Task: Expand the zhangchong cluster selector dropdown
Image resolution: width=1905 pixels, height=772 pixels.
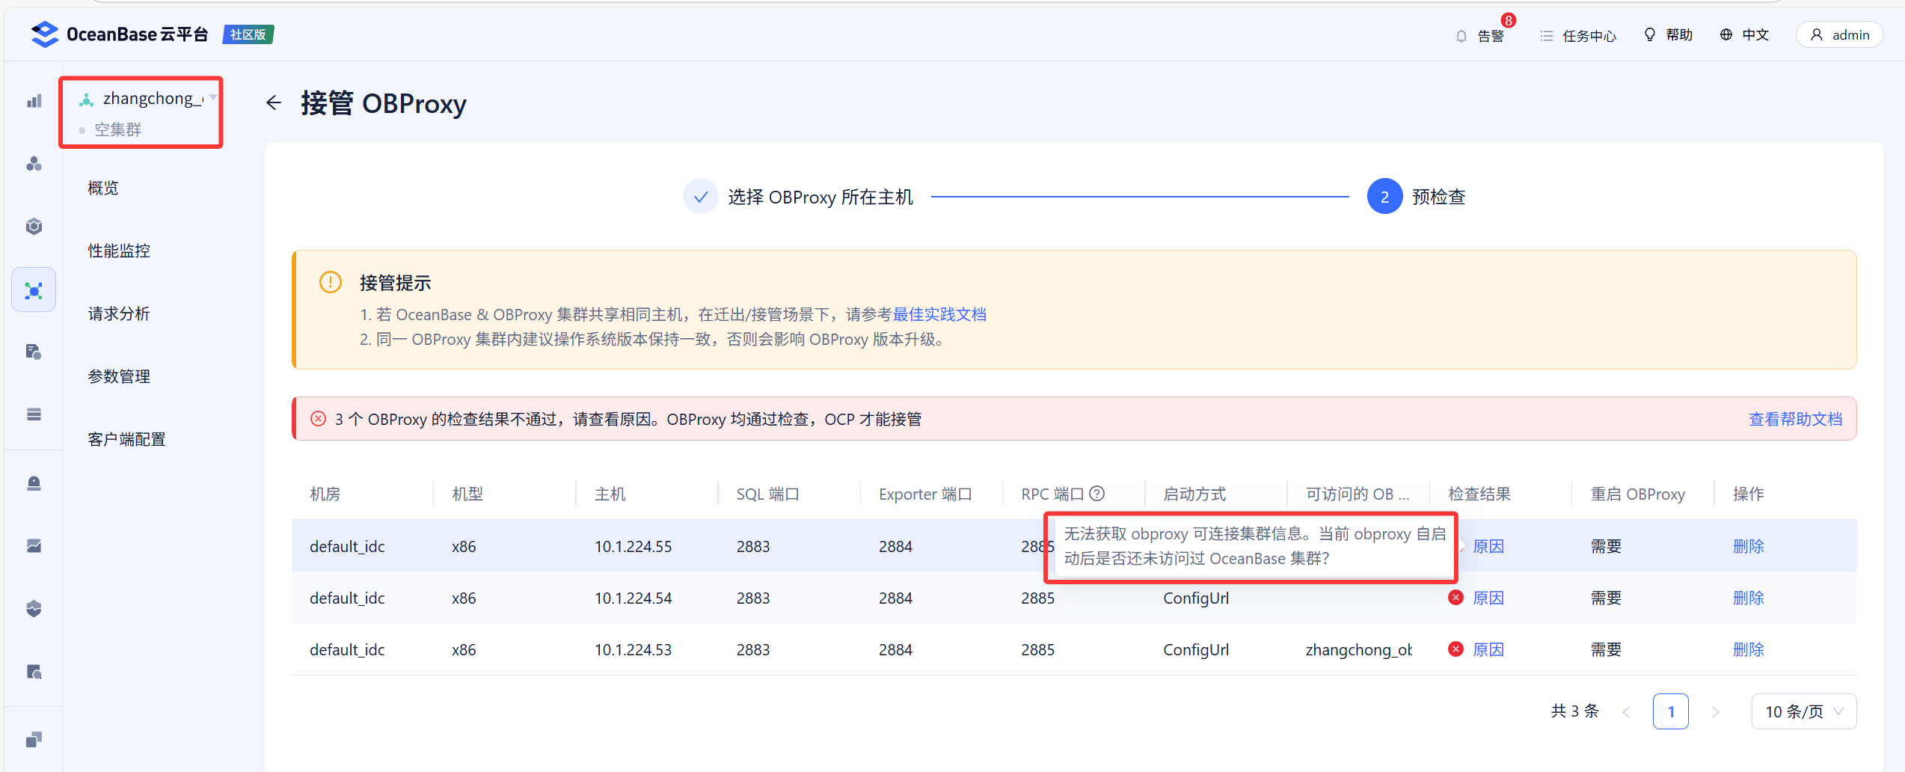Action: (213, 98)
